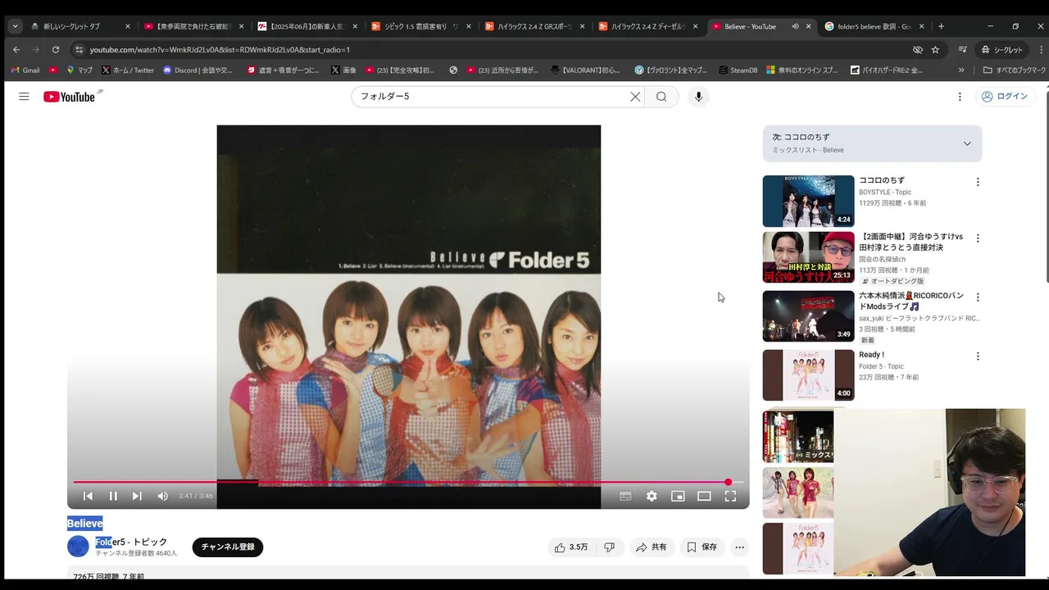Open the シークレット incognito indicator
The width and height of the screenshot is (1049, 590).
[1001, 49]
